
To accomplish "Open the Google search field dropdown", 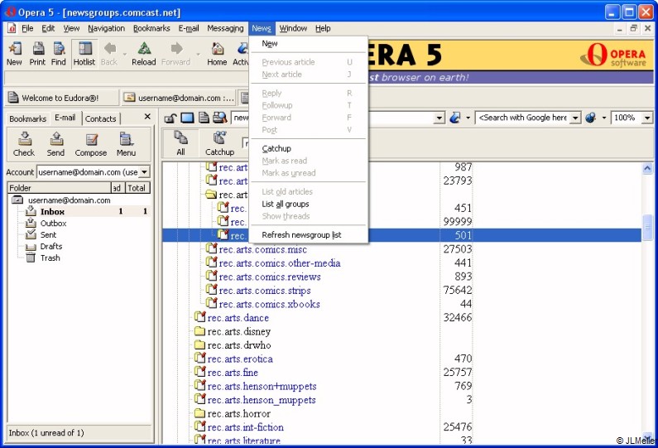I will click(x=576, y=118).
